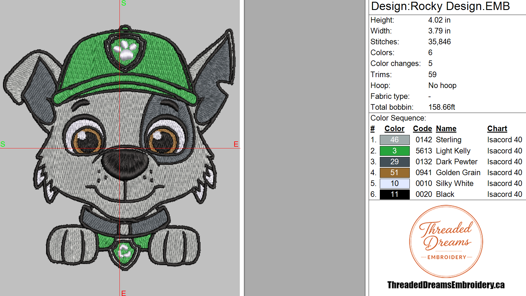Image resolution: width=526 pixels, height=296 pixels.
Task: Click the Silky White thread name
Action: (455, 183)
